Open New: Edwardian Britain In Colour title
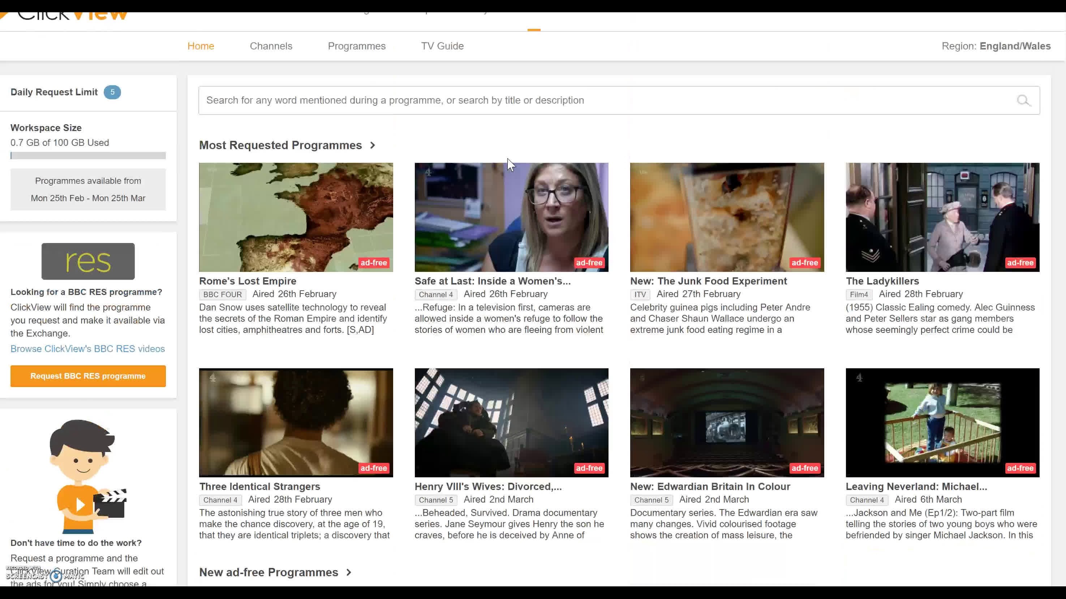 [x=710, y=487]
